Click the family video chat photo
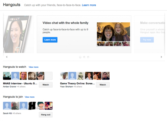The image size is (167, 121). 114,32
